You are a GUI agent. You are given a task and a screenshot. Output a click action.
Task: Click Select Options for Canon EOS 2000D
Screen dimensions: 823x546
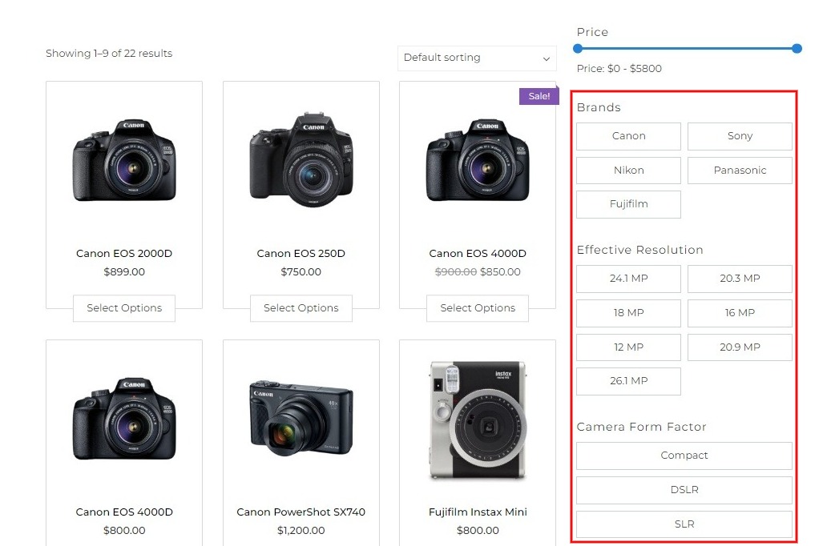click(x=124, y=308)
